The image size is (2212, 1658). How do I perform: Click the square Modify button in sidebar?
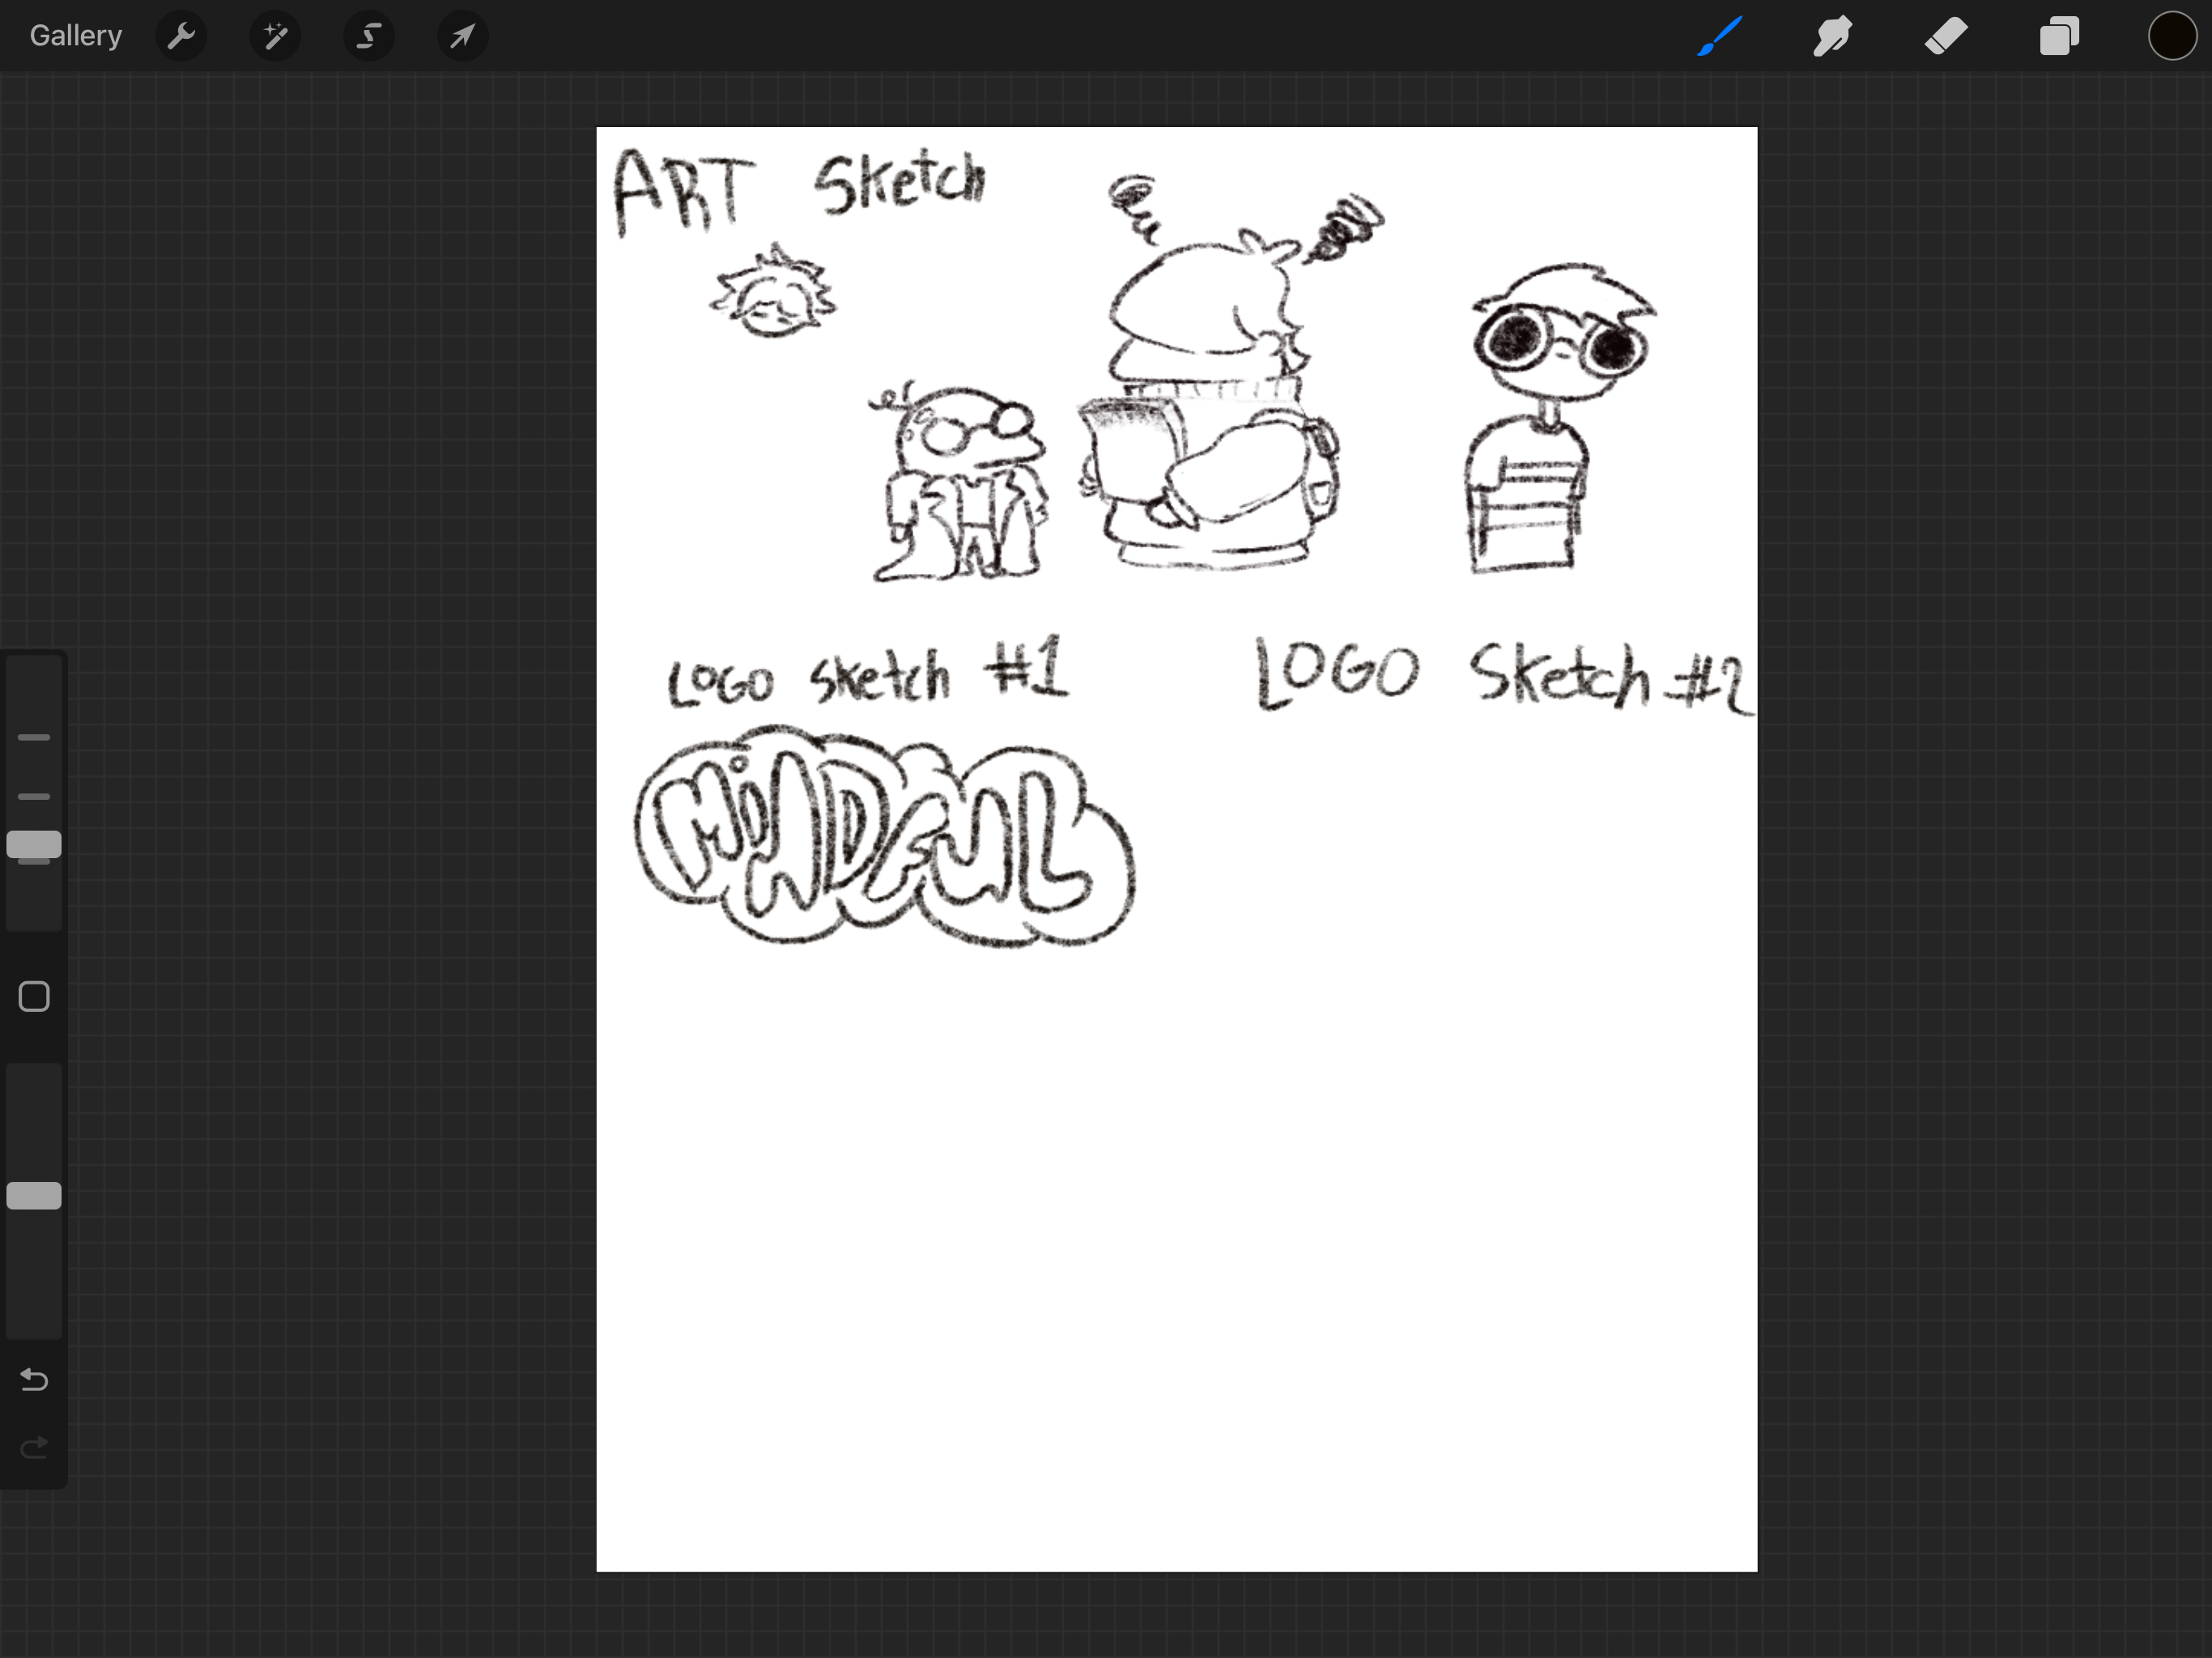point(34,996)
